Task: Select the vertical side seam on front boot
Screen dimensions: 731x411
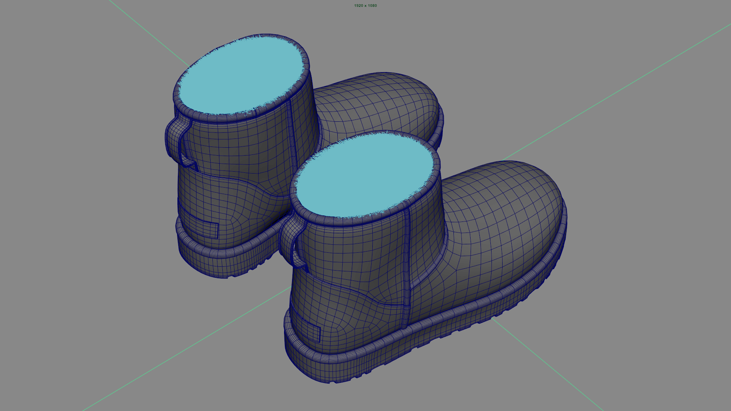Action: click(x=407, y=268)
